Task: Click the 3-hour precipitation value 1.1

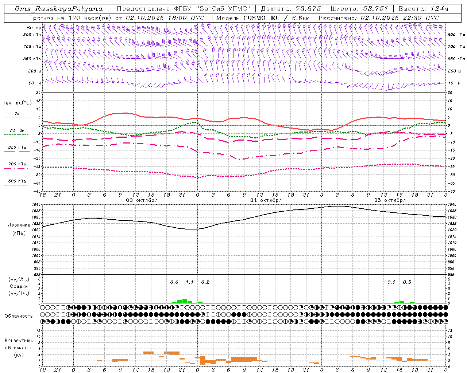Action: [x=190, y=282]
